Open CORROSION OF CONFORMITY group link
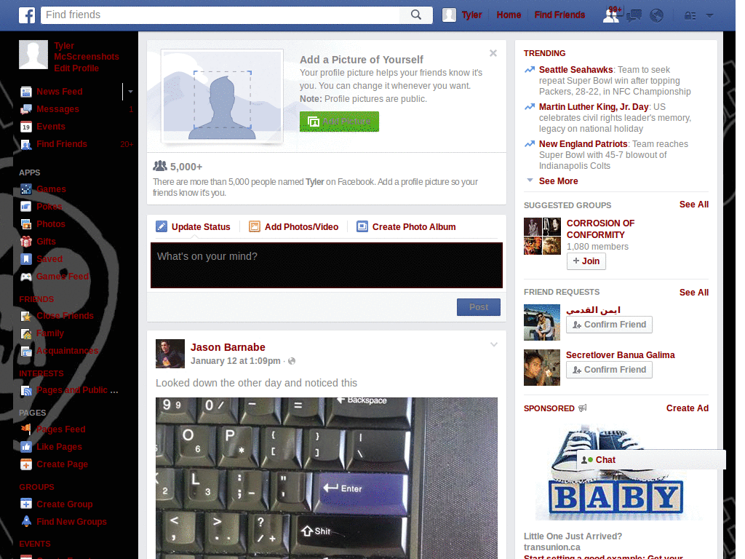745x559 pixels. point(600,229)
